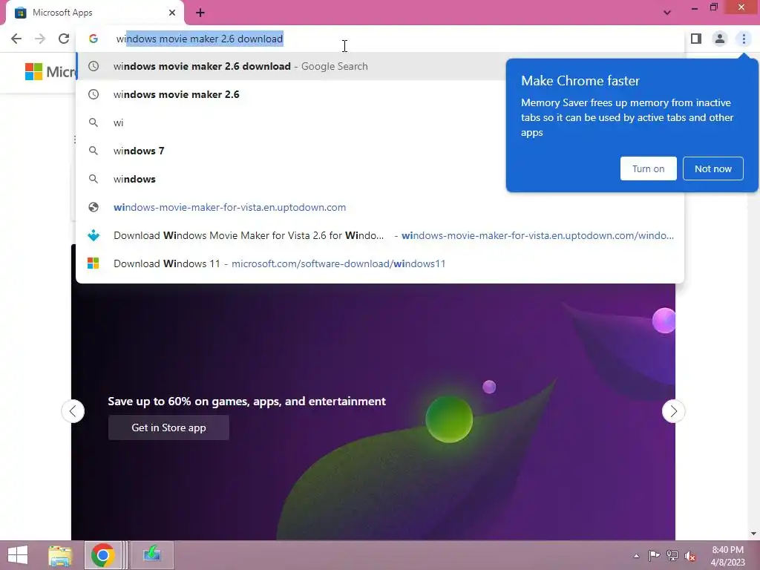Click magnifier icon beside 'windows 7'
The image size is (760, 570).
click(94, 151)
